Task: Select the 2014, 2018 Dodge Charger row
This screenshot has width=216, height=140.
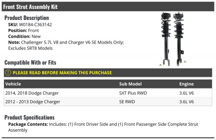Action: tap(108, 93)
